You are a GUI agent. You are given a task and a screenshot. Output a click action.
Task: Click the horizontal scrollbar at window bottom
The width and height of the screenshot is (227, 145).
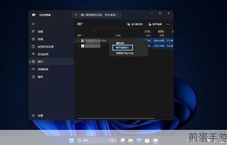116,119
